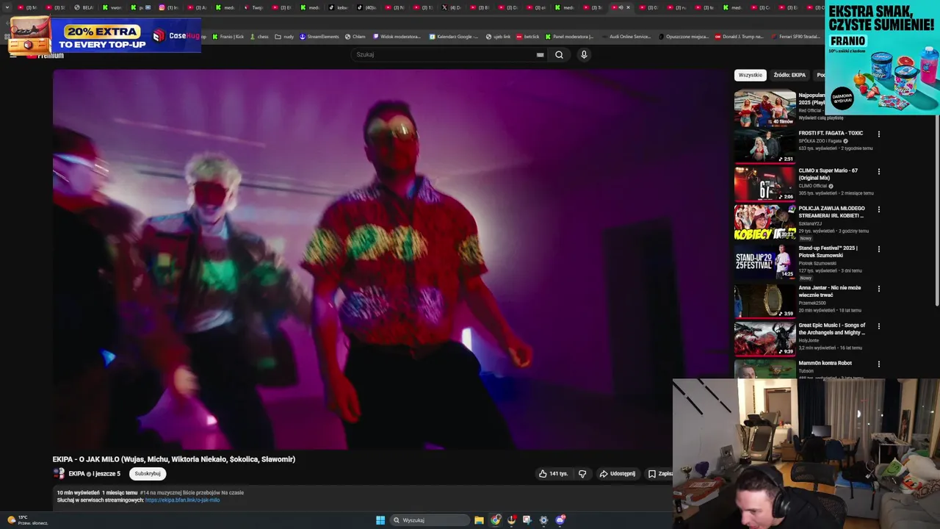Screen dimensions: 940x529
Task: Open the ekipa.bfan.link streaming link
Action: (x=182, y=500)
